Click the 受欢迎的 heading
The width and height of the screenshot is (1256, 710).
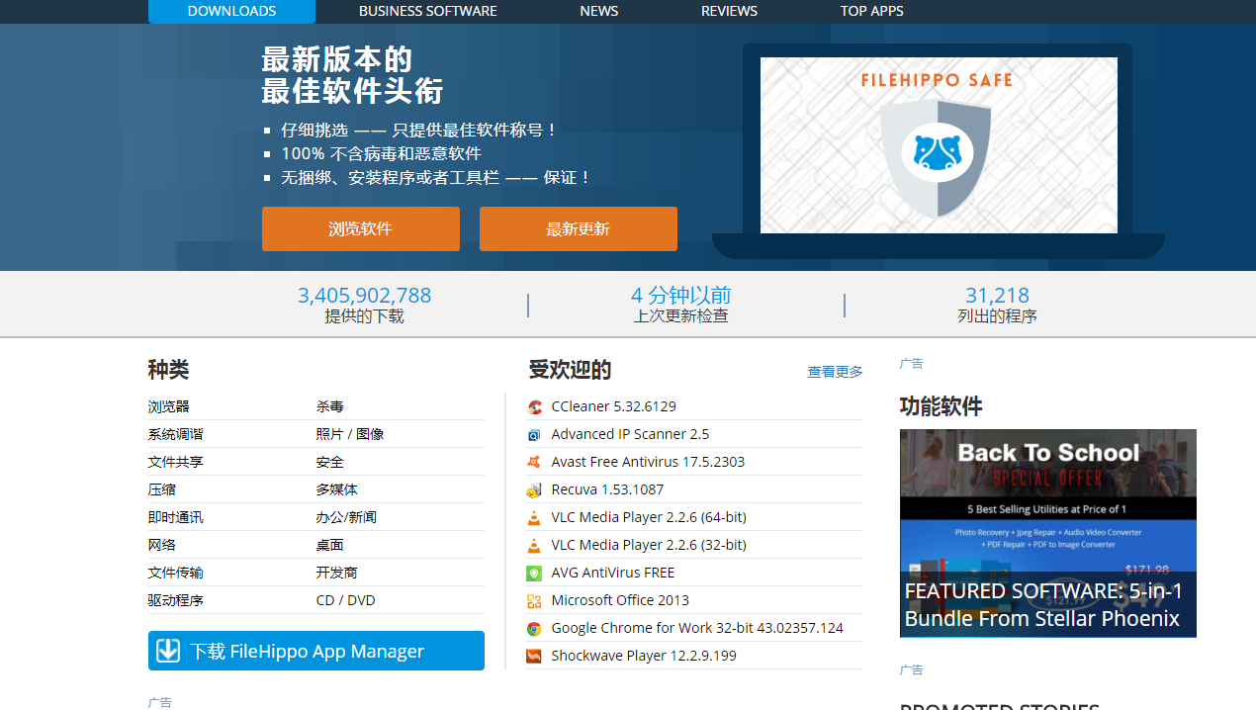click(x=570, y=370)
